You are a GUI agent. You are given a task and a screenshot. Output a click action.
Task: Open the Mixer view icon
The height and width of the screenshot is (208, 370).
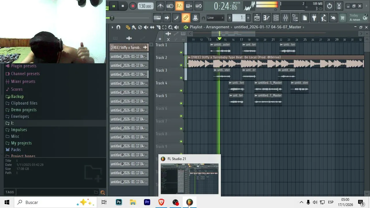pyautogui.click(x=286, y=18)
